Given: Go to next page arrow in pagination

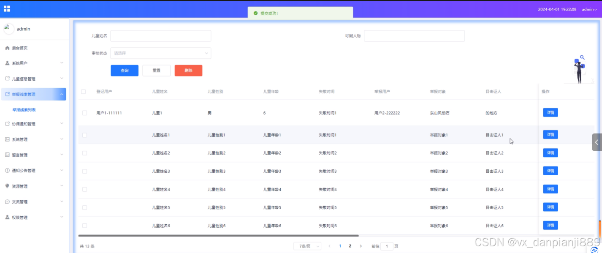Looking at the screenshot, I should pyautogui.click(x=361, y=246).
